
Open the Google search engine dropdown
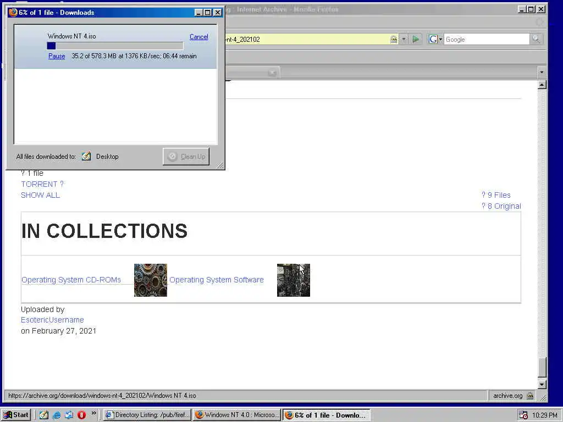point(435,39)
